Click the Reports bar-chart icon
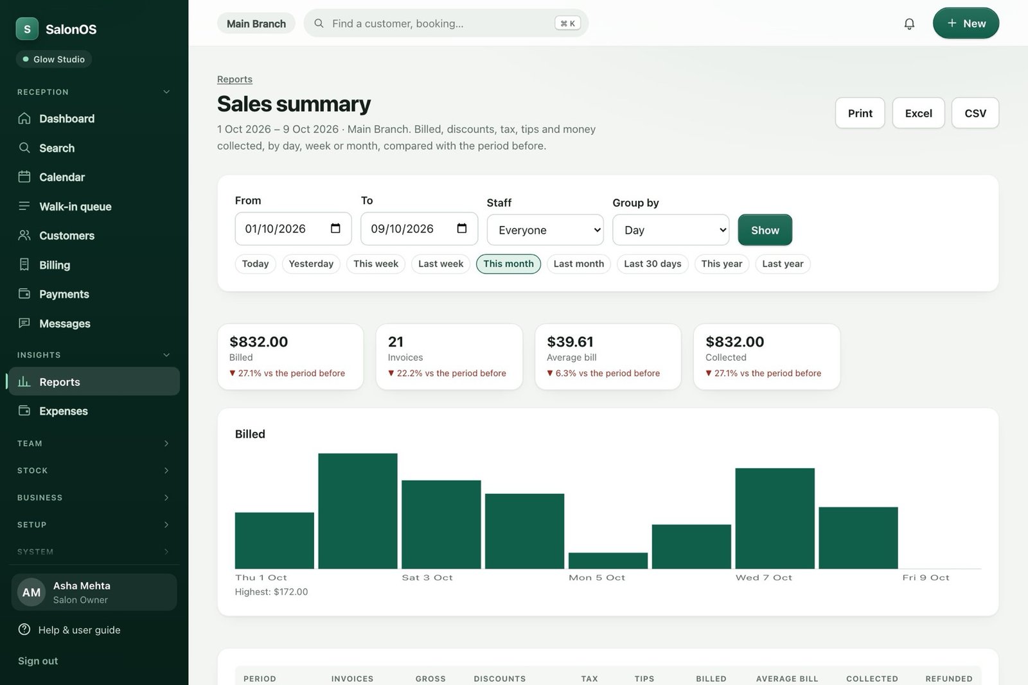This screenshot has width=1028, height=685. 24,381
